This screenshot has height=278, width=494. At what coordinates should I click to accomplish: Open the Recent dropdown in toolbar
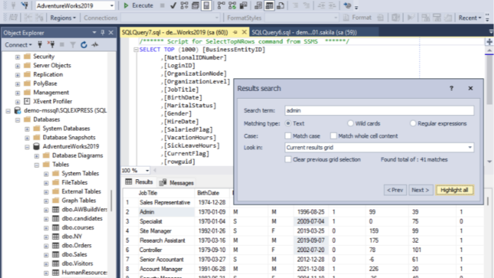pyautogui.click(x=470, y=18)
